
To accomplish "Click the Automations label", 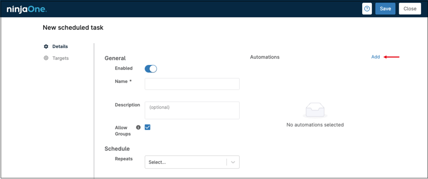I will [264, 57].
